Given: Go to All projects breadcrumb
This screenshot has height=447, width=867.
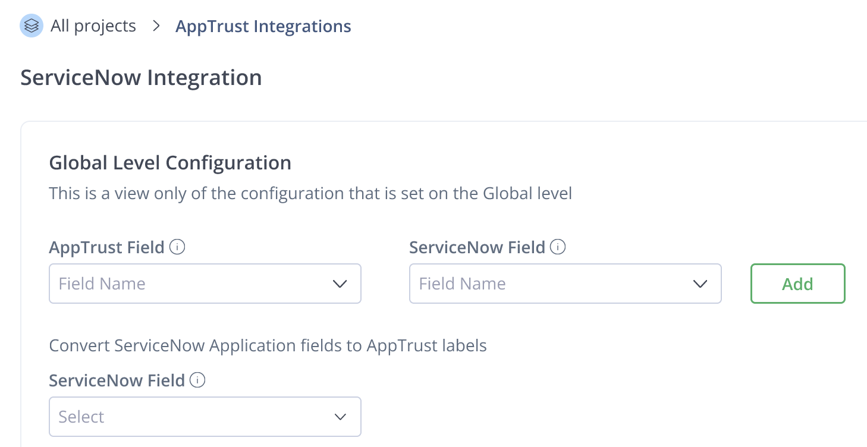Looking at the screenshot, I should coord(93,26).
